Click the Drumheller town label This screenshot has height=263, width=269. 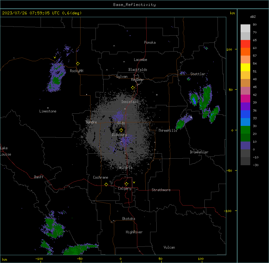click(x=199, y=152)
